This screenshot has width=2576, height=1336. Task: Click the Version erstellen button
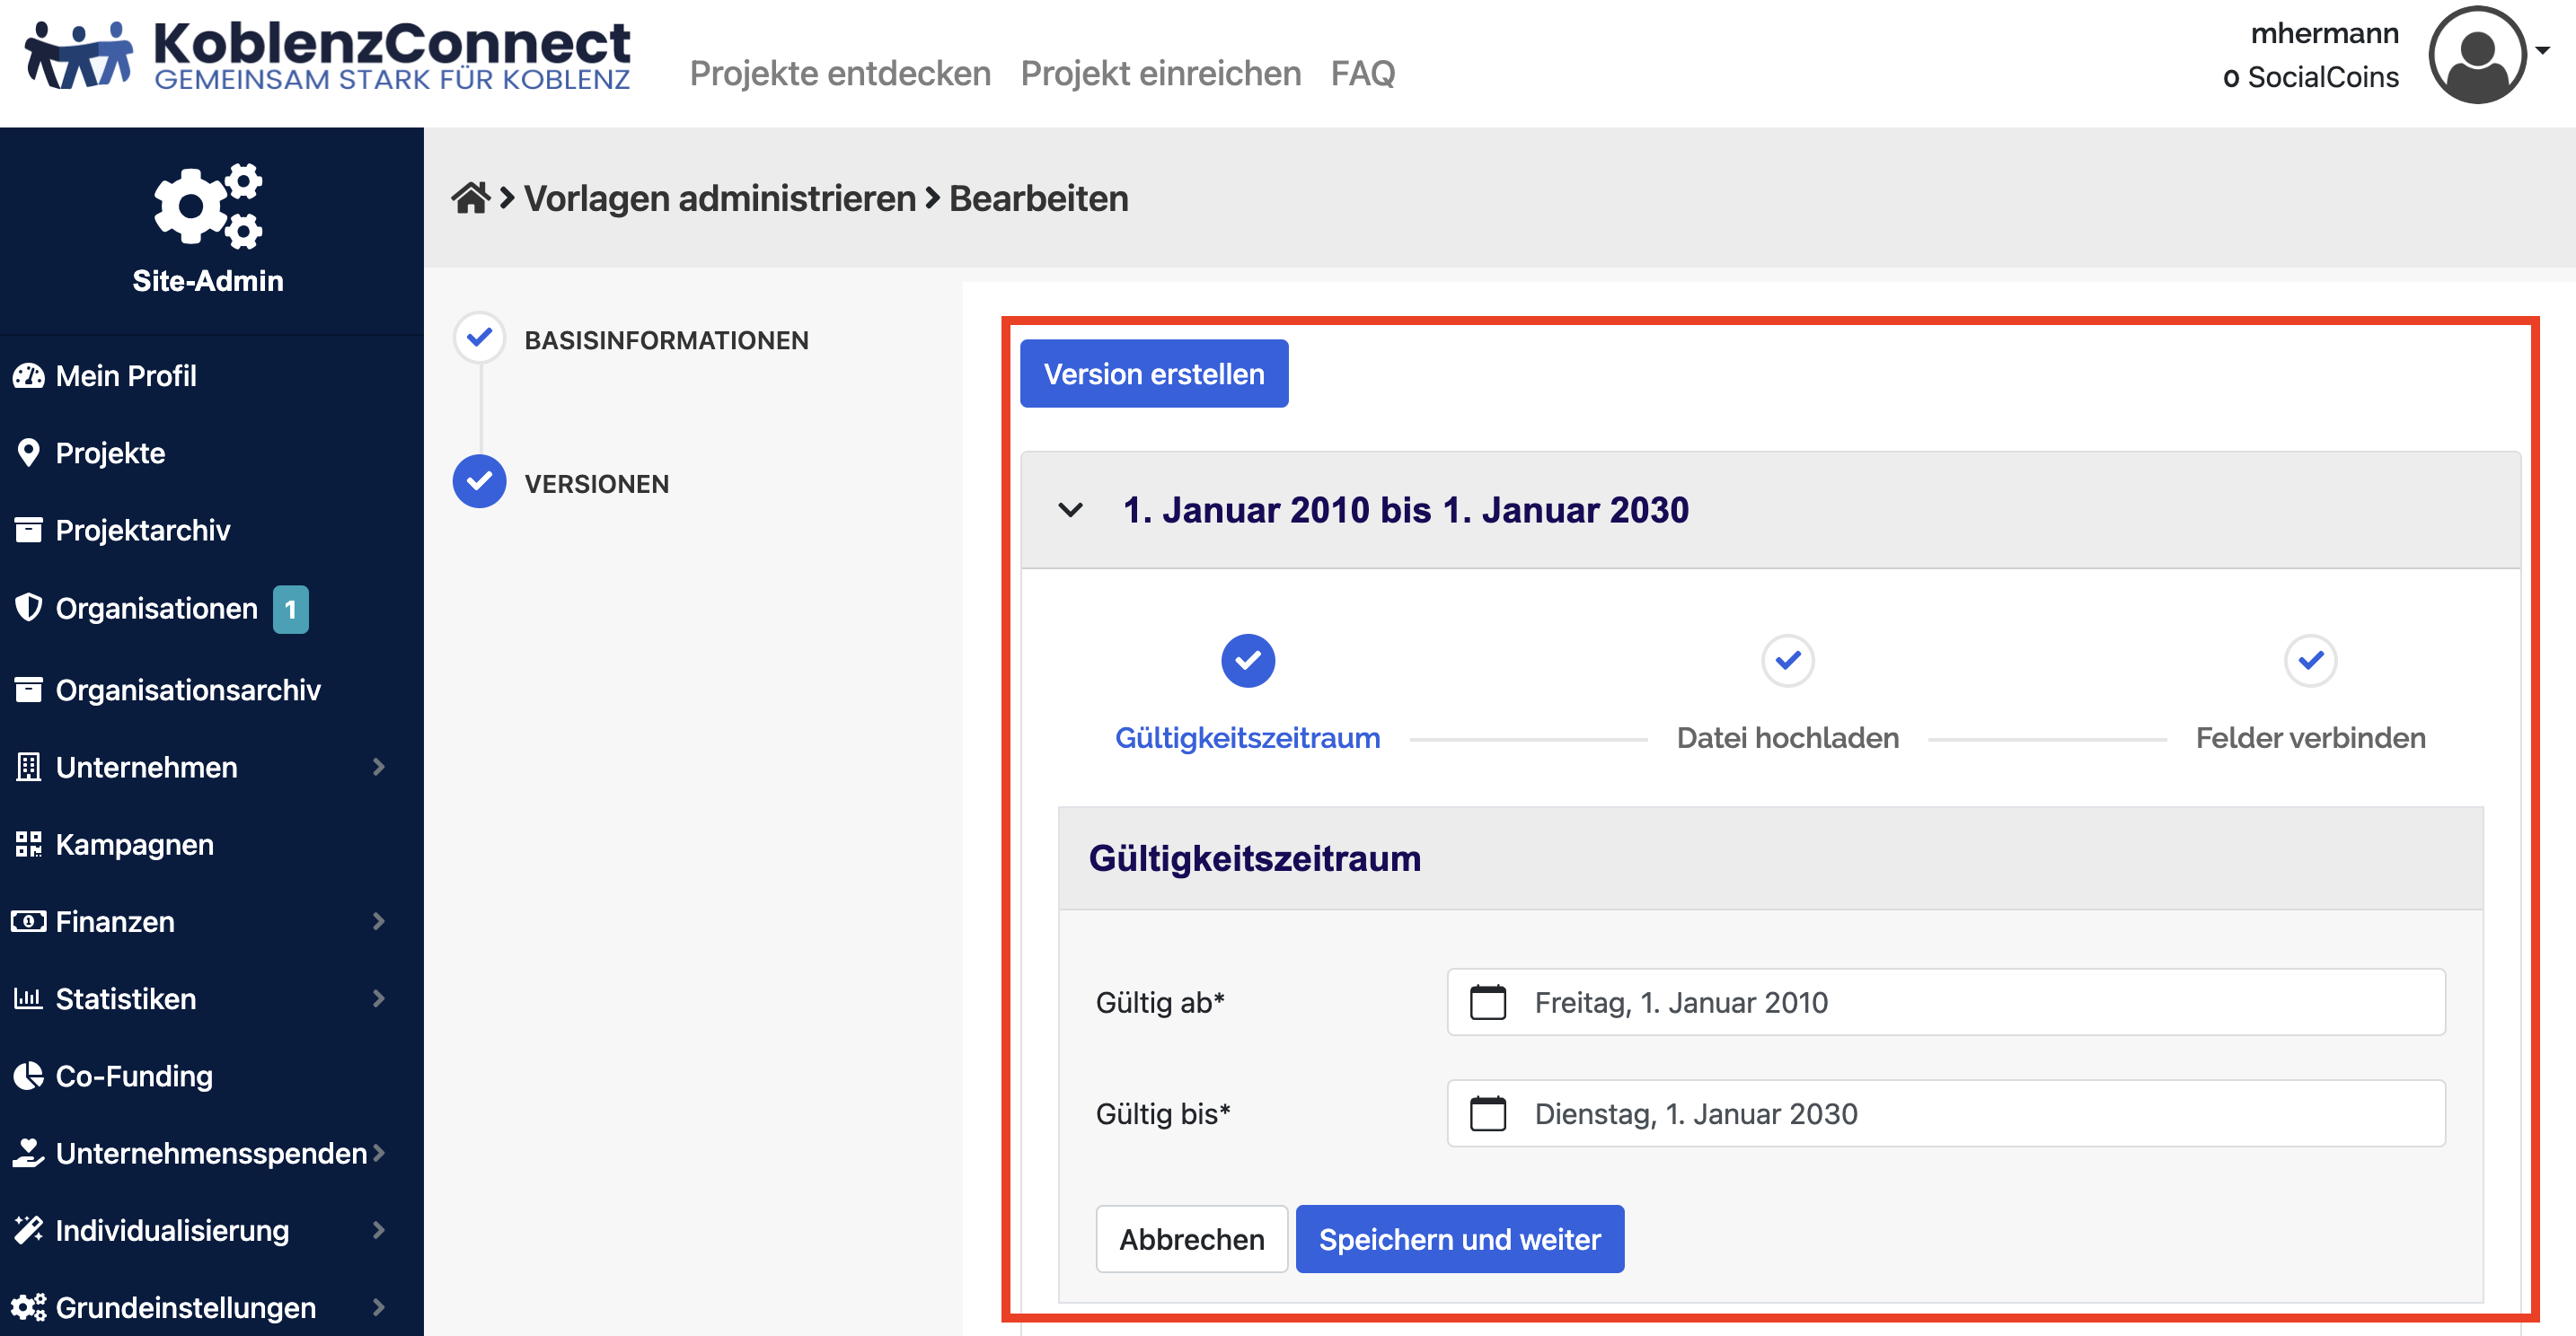tap(1153, 373)
